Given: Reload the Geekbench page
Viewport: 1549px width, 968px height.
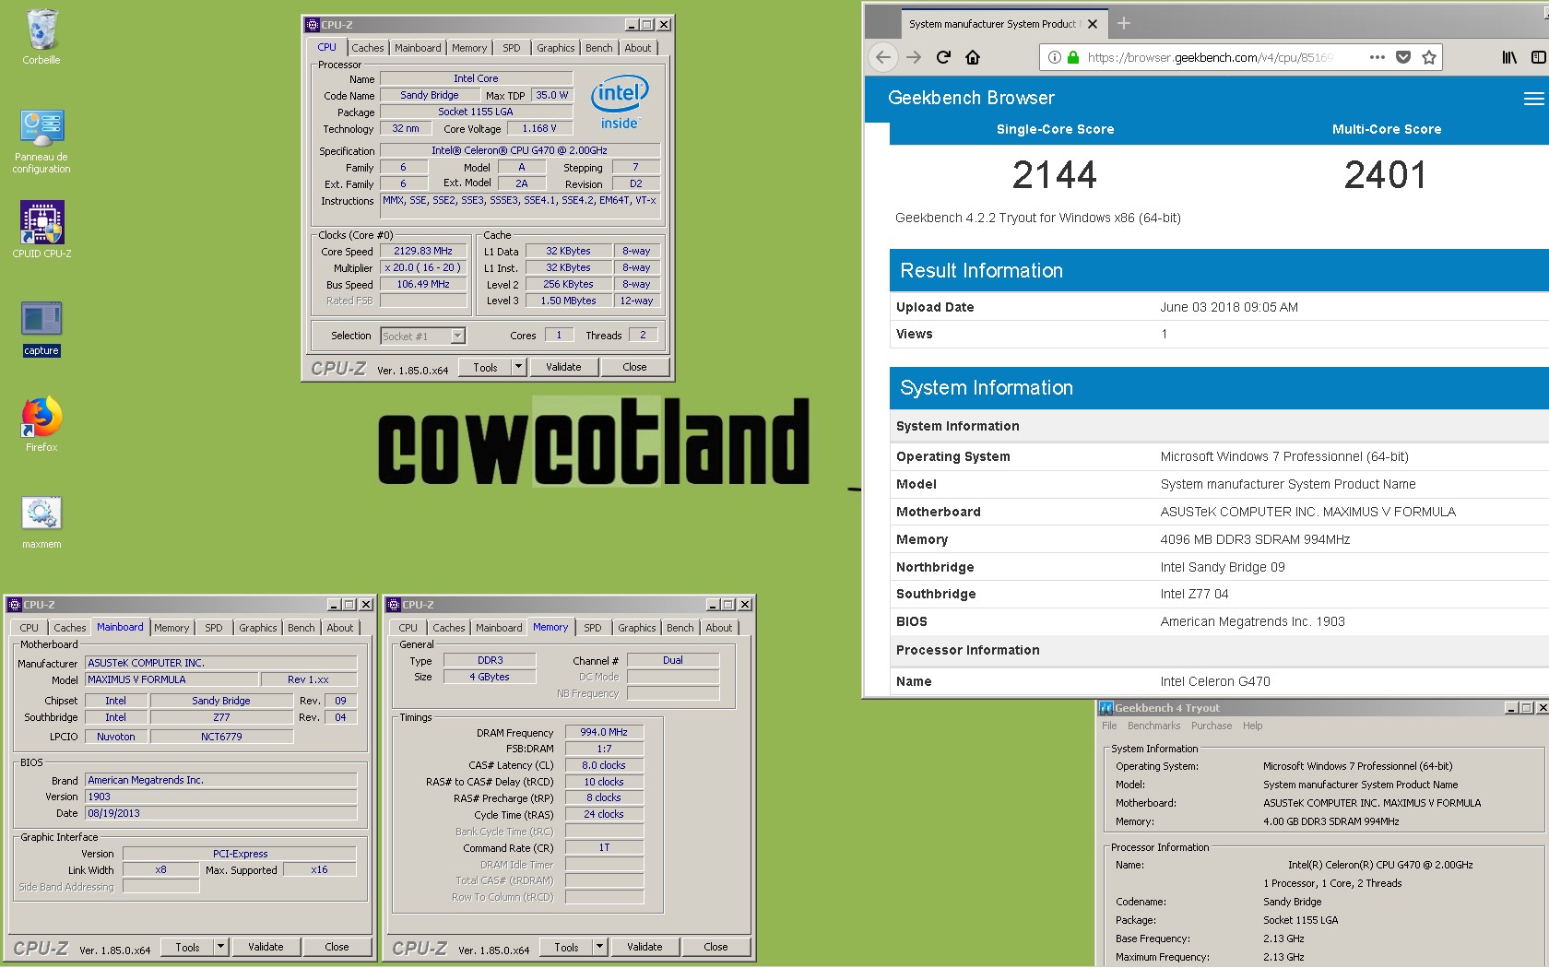Looking at the screenshot, I should (943, 57).
